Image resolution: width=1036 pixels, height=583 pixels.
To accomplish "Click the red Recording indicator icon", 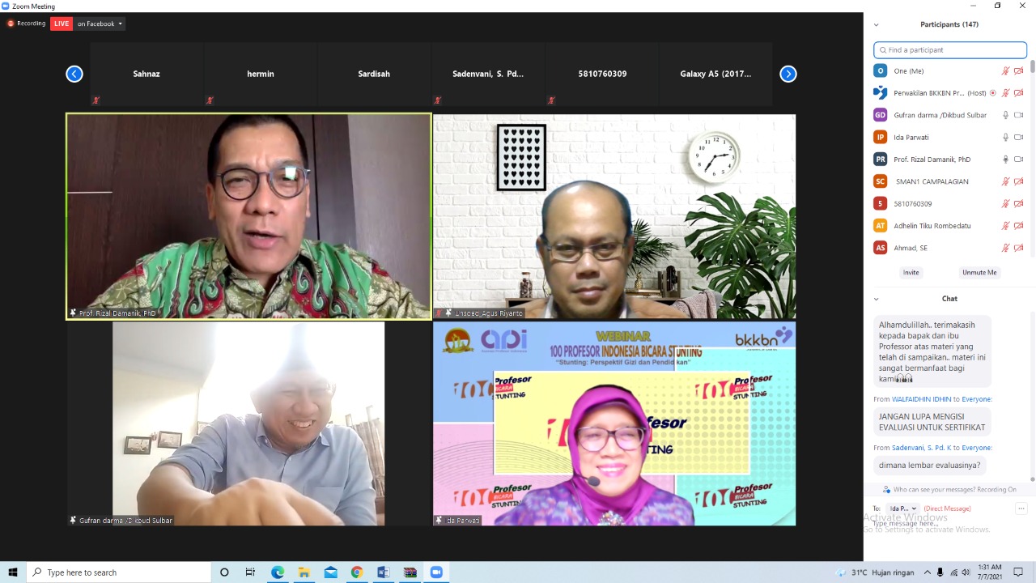I will click(x=11, y=23).
